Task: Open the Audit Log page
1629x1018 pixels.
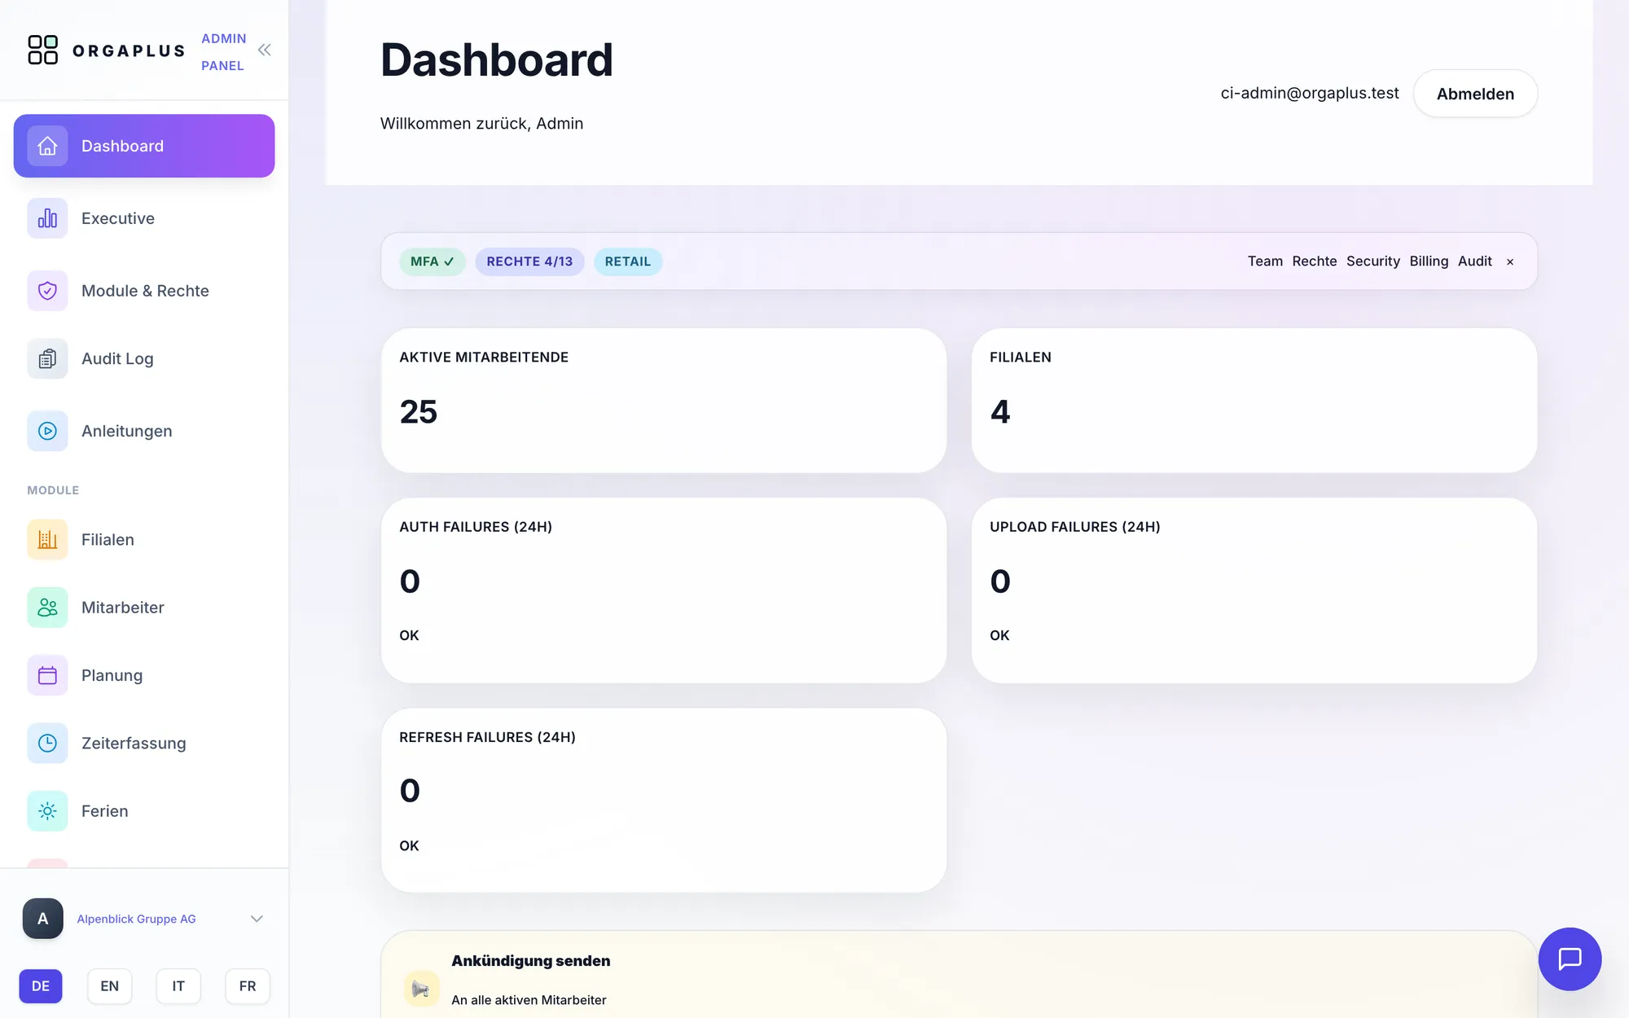Action: [x=144, y=358]
